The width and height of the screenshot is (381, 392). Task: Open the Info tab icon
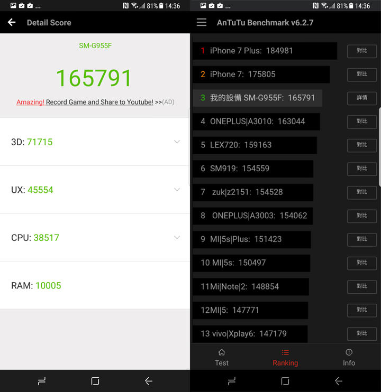349,352
